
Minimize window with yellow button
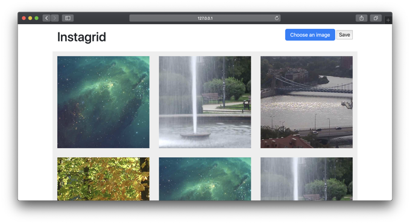point(30,18)
